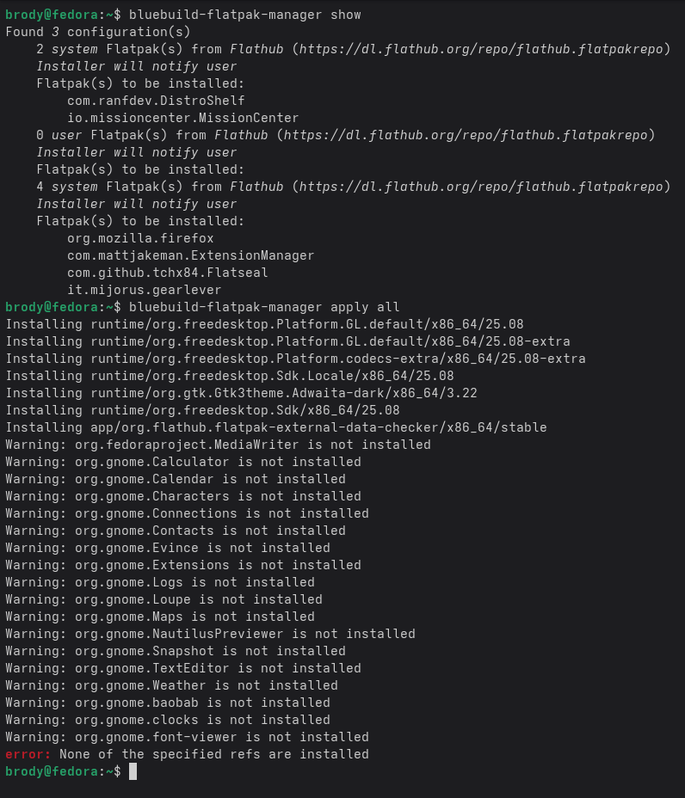The width and height of the screenshot is (685, 798).
Task: Click the org.gnome.font-viewer warning line
Action: tap(187, 737)
